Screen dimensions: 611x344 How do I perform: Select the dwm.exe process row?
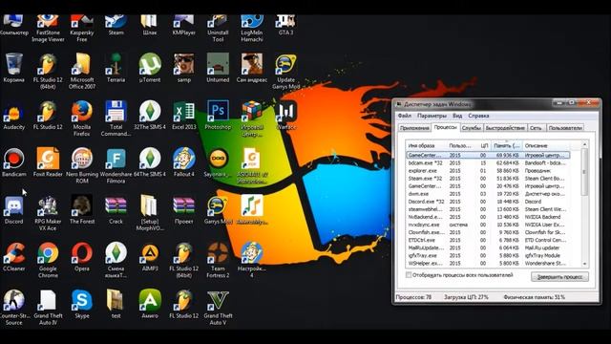pos(488,194)
